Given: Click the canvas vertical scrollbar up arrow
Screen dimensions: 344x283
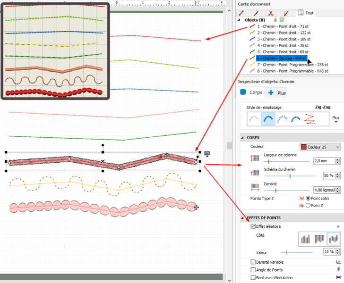Looking at the screenshot, I should pos(229,10).
